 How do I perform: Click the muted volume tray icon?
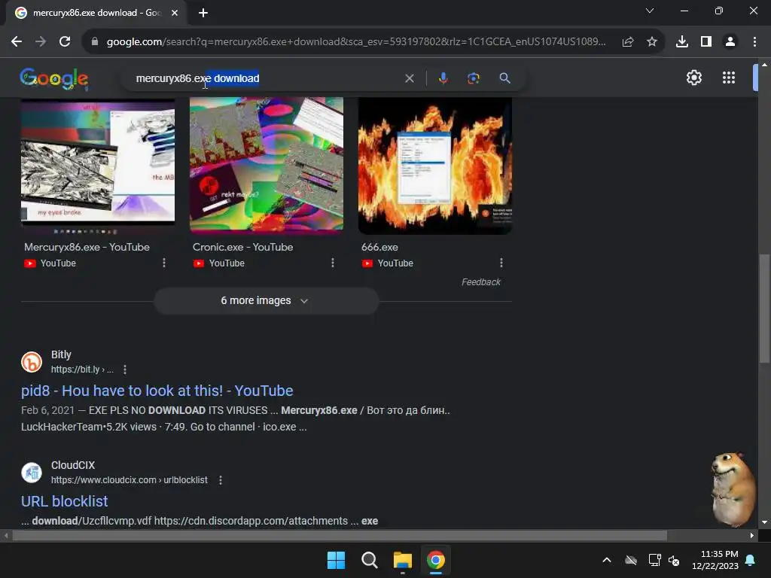pos(674,560)
